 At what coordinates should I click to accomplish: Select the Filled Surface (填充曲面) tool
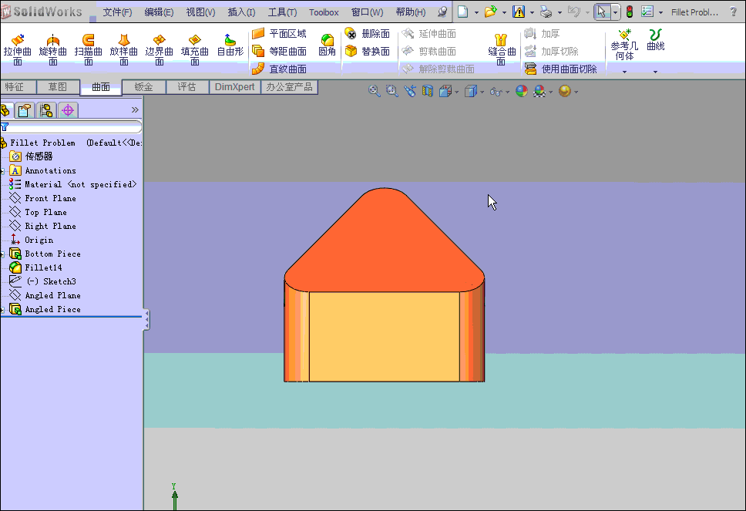[x=194, y=49]
